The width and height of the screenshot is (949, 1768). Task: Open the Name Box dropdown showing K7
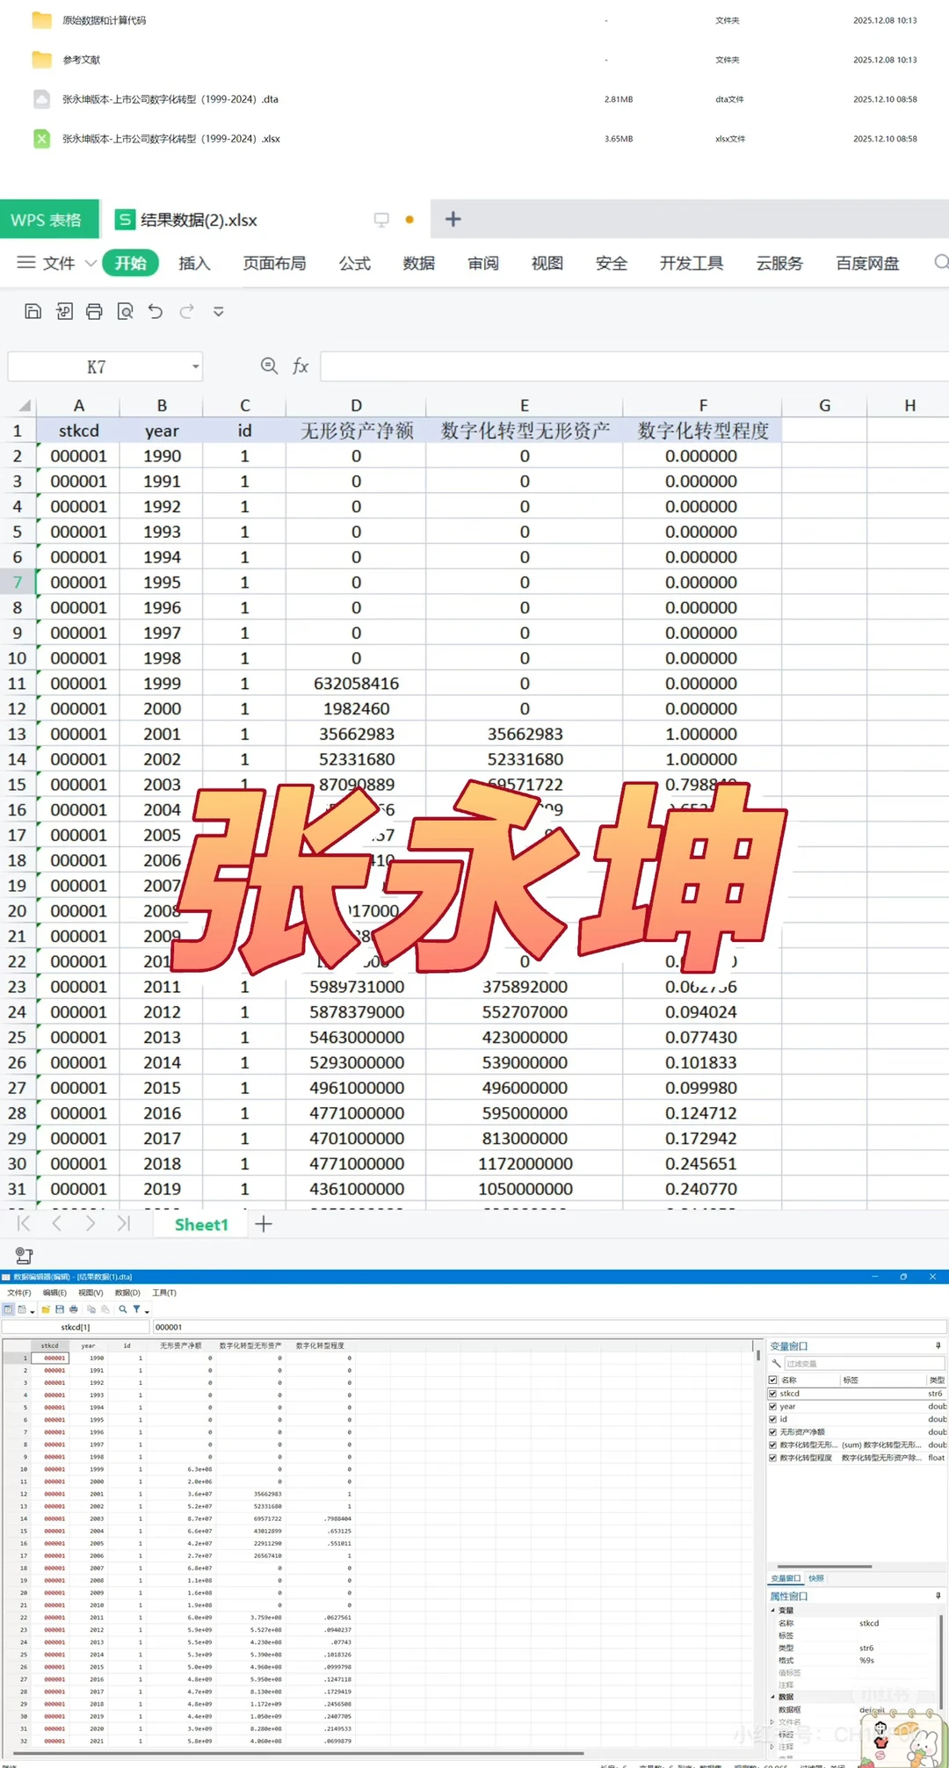pyautogui.click(x=195, y=366)
